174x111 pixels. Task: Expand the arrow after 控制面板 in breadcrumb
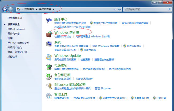pyautogui.click(x=37, y=9)
